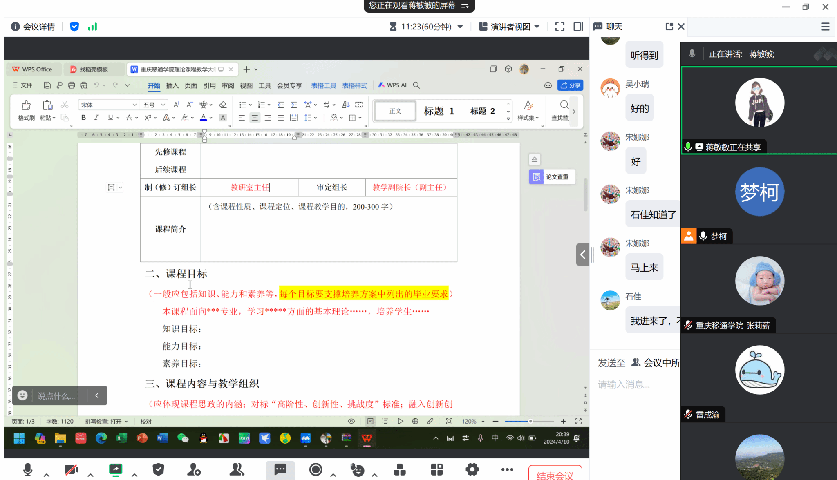837x480 pixels.
Task: Pop out the chat window
Action: pos(669,27)
